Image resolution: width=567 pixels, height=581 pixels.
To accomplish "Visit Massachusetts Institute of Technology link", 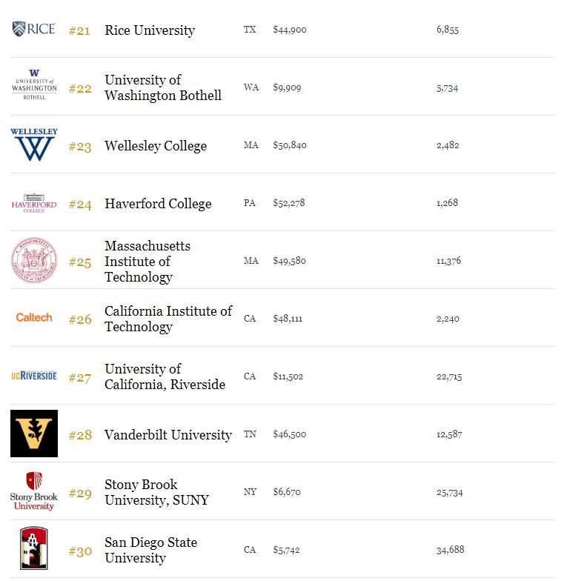I will [147, 261].
